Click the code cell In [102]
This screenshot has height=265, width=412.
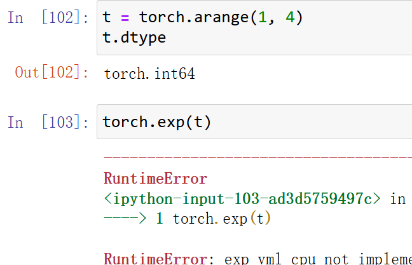254,27
